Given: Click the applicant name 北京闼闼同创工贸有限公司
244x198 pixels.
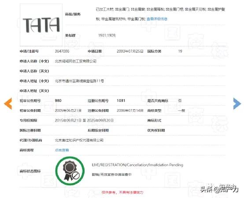Looking at the screenshot, I should coord(76,61).
